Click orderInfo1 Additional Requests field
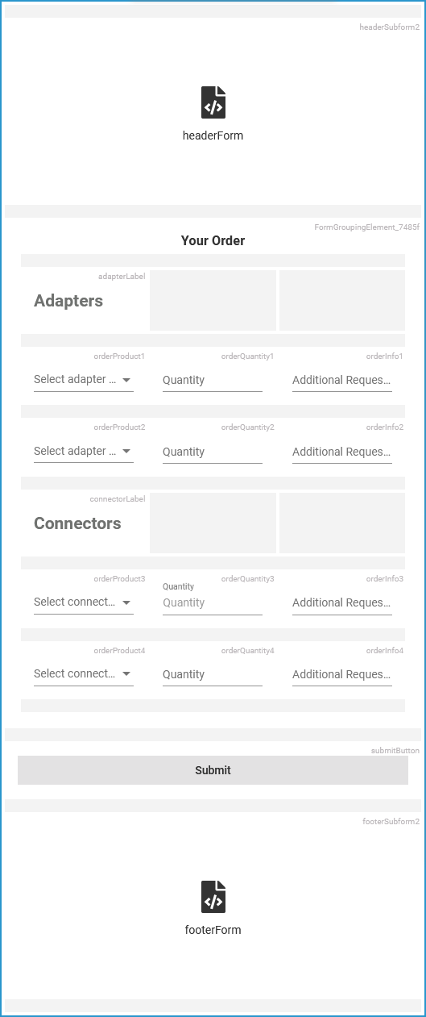 pos(342,380)
